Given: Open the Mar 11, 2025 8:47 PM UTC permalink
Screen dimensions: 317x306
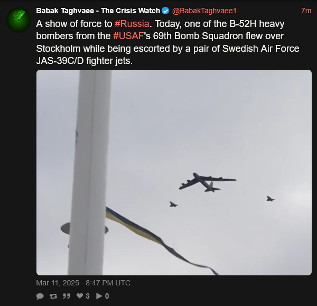Looking at the screenshot, I should coord(83,283).
